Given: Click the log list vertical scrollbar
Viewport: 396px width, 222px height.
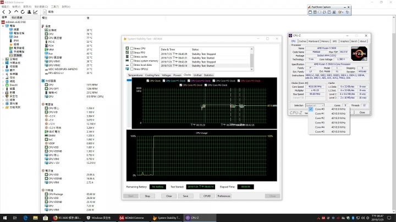Looking at the screenshot, I should [251, 59].
